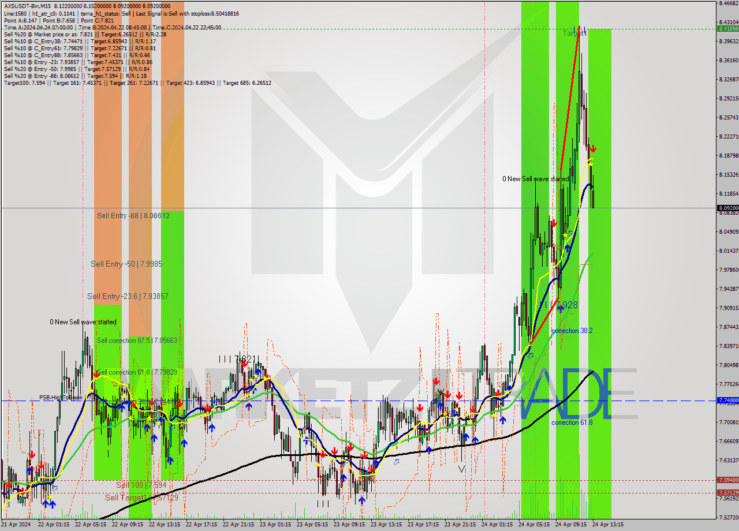Click '23 Apr 01:15' on the time axis
Viewport: 739px width, 531px height.
pos(275,525)
